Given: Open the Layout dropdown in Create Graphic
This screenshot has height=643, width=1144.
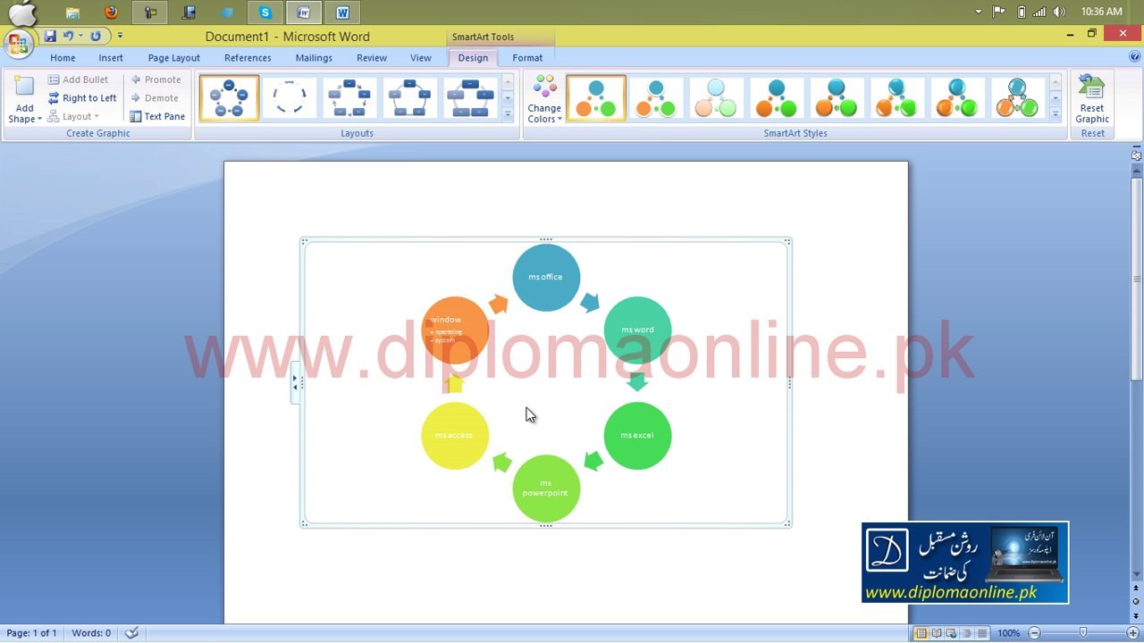Looking at the screenshot, I should pyautogui.click(x=73, y=116).
